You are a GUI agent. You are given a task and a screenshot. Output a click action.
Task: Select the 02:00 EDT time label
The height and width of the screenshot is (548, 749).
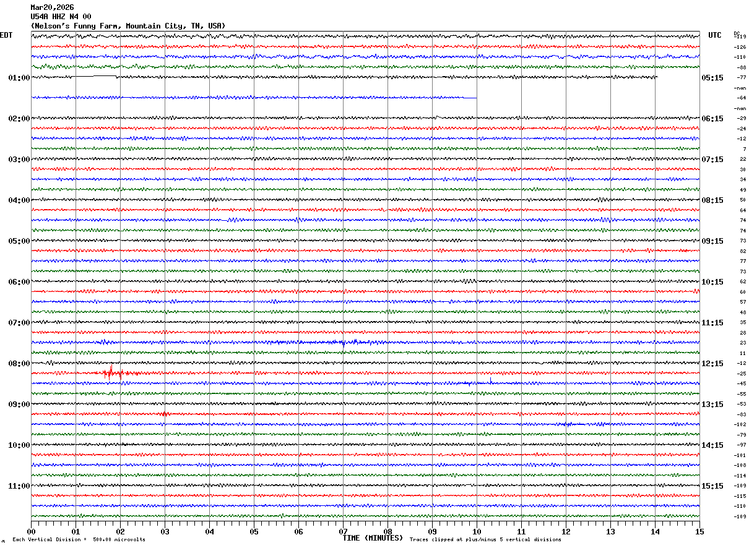point(19,119)
